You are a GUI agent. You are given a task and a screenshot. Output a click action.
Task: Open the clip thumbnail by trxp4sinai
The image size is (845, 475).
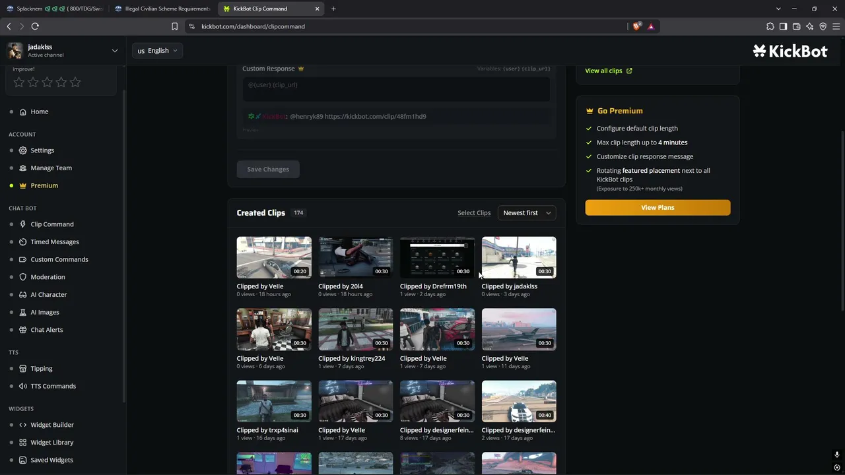coord(274,401)
